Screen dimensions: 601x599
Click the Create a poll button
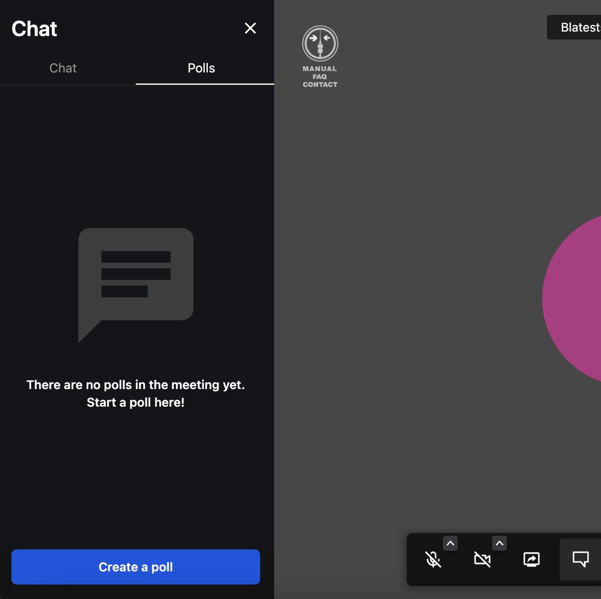136,567
